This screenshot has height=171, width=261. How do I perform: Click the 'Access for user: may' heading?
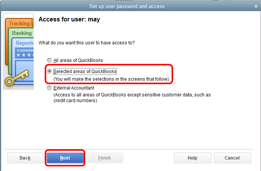pyautogui.click(x=69, y=19)
